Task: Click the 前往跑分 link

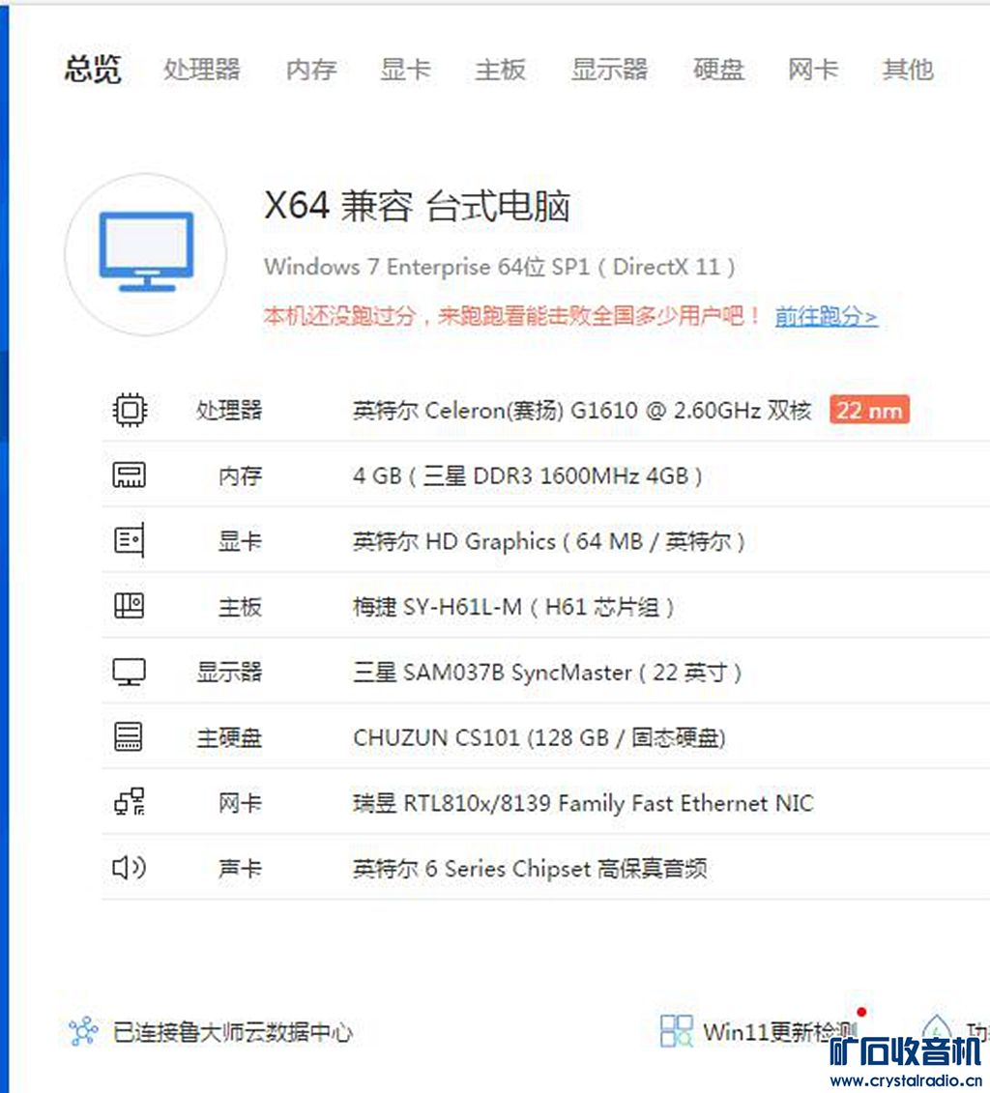Action: [x=827, y=316]
